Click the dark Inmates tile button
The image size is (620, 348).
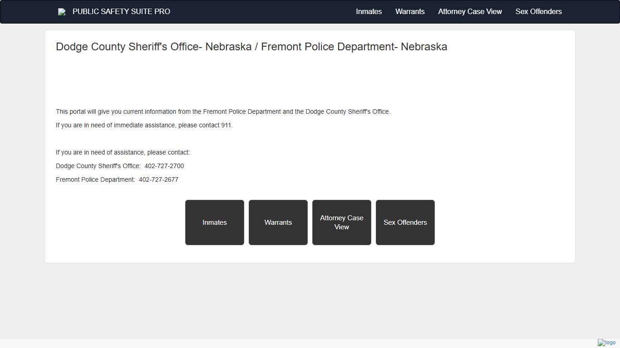[214, 222]
